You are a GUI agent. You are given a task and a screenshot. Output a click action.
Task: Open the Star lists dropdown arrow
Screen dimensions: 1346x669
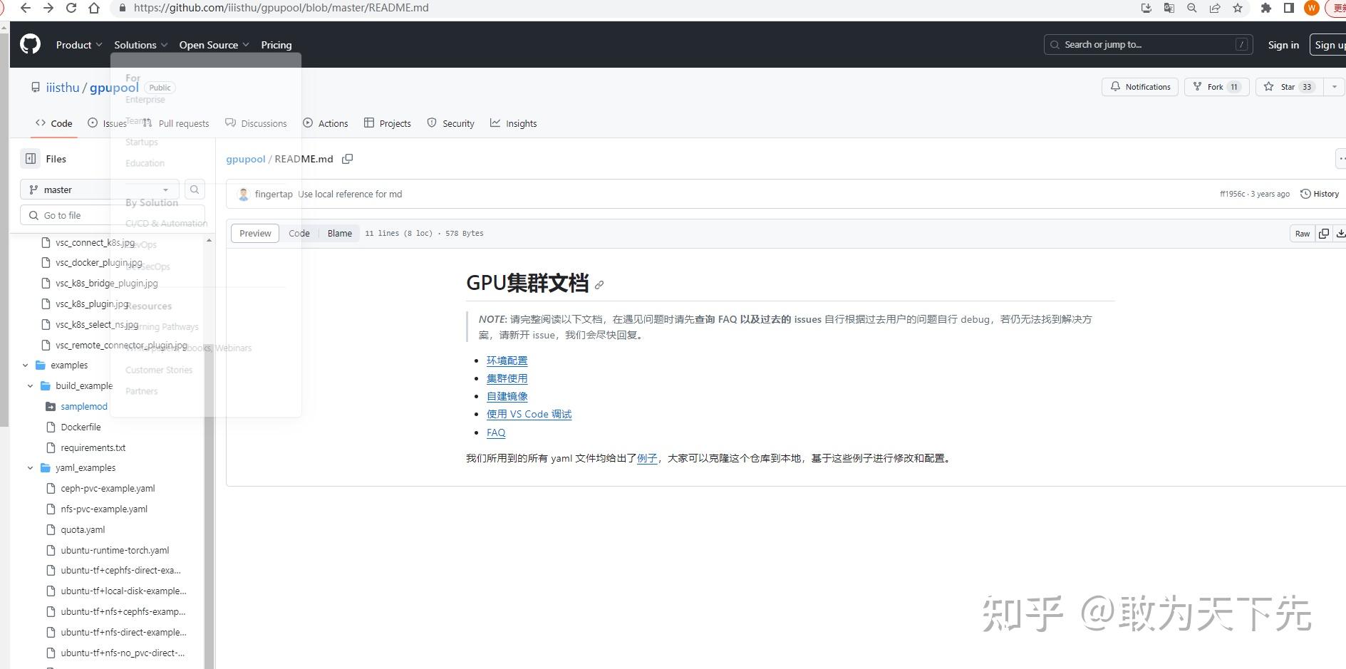click(1335, 87)
